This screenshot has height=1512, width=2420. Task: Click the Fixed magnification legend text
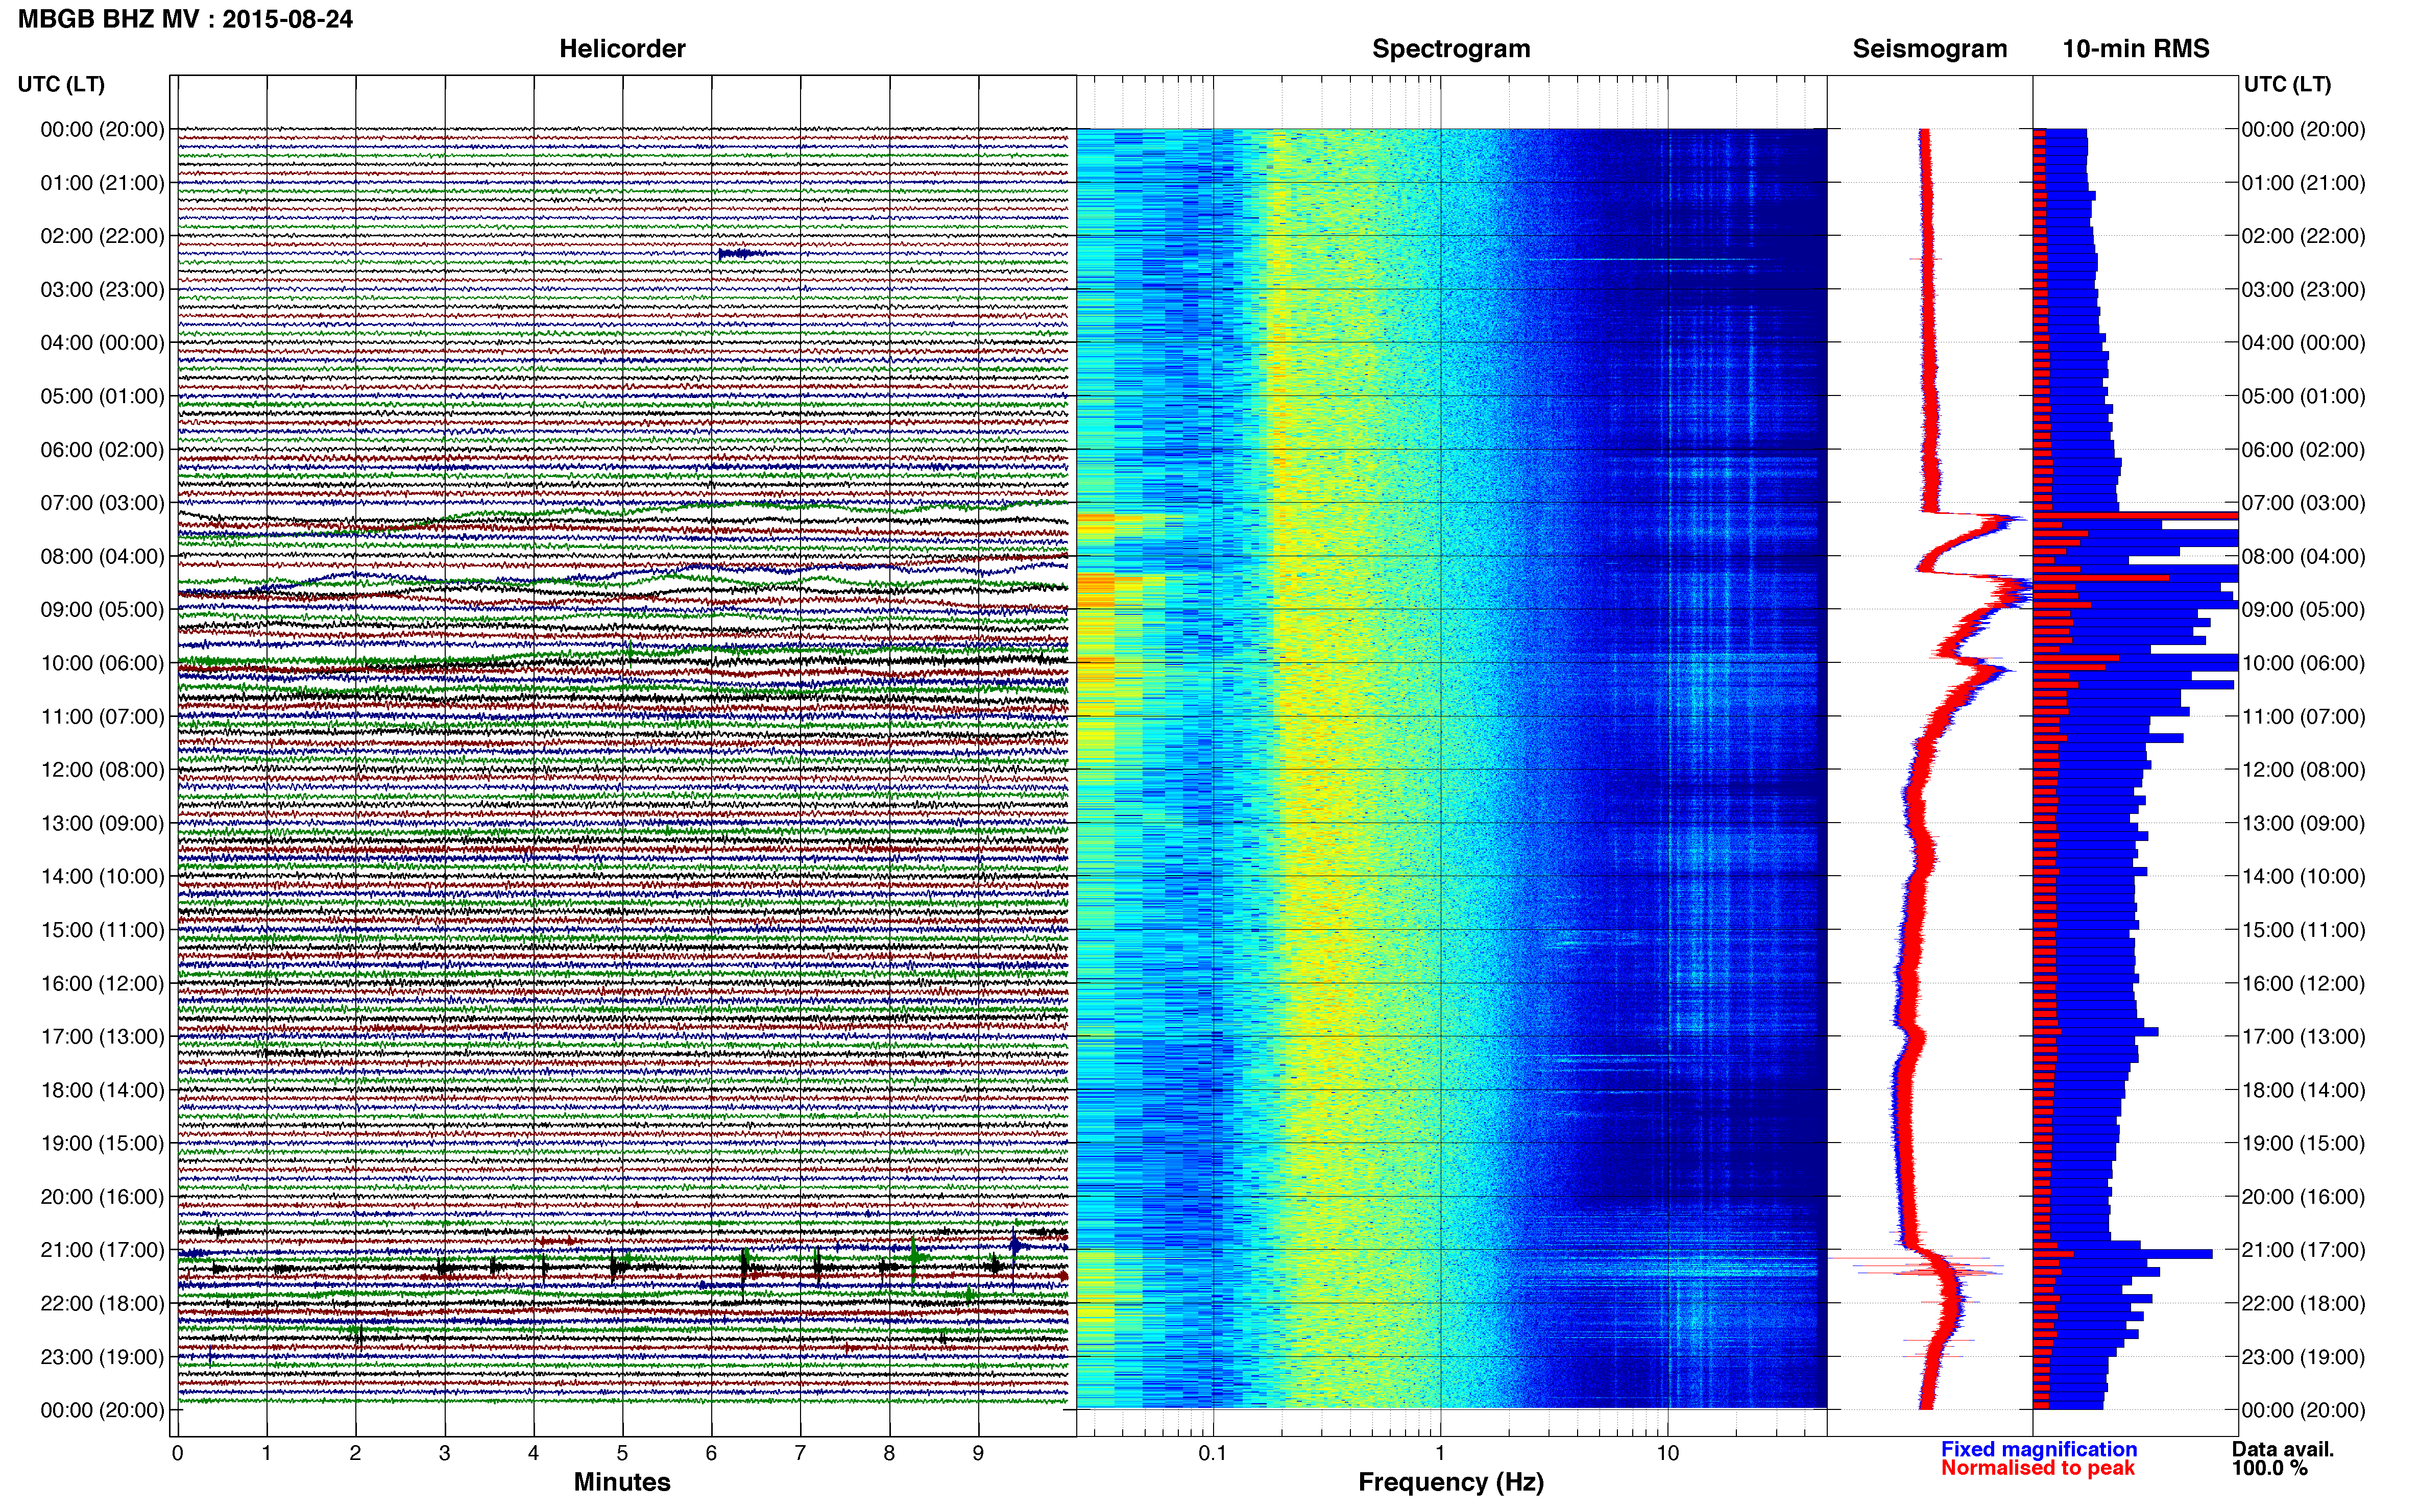[2039, 1449]
